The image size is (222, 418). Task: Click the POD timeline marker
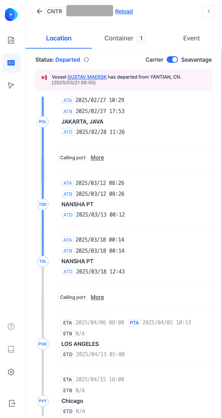[x=43, y=344]
